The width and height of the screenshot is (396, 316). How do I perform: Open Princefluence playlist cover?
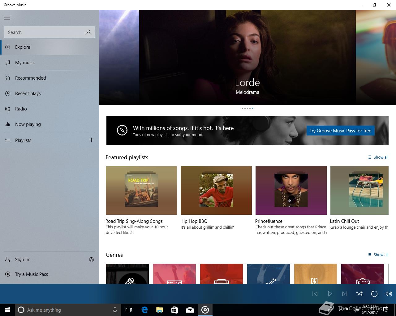pyautogui.click(x=291, y=190)
